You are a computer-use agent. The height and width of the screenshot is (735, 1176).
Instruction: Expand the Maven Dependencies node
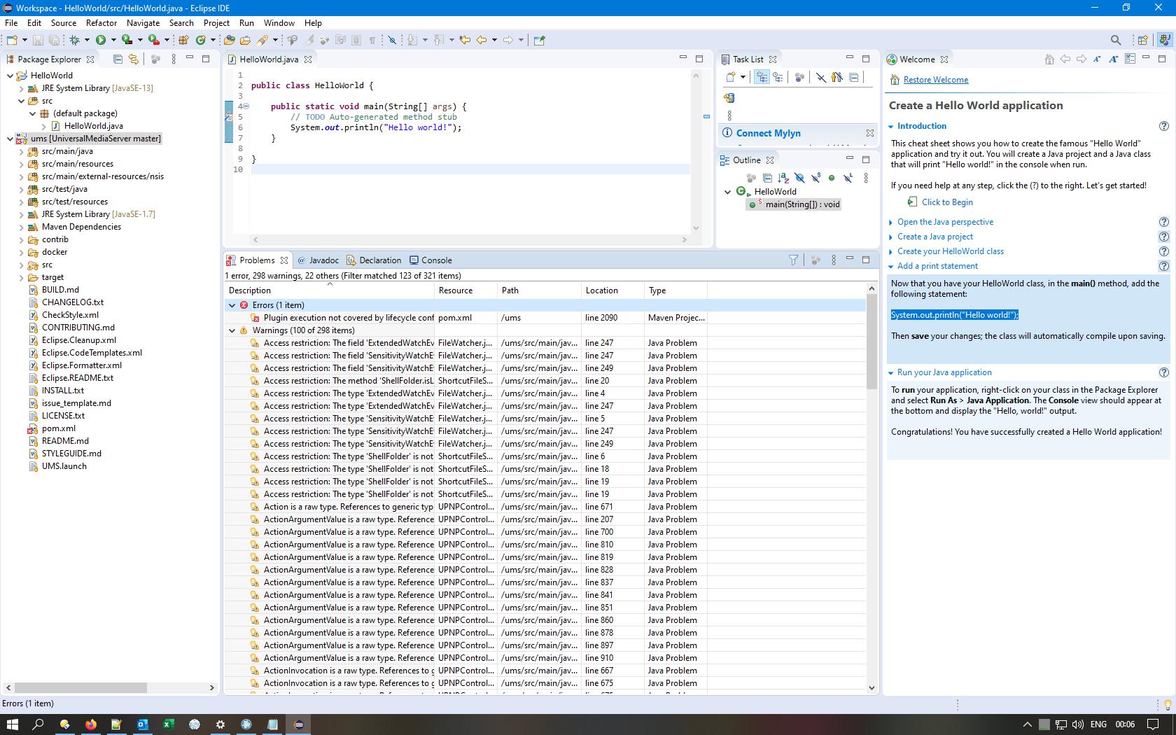coord(21,227)
